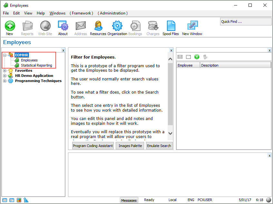The width and height of the screenshot is (273, 204).
Task: Open the (Framework) menu
Action: (x=81, y=13)
